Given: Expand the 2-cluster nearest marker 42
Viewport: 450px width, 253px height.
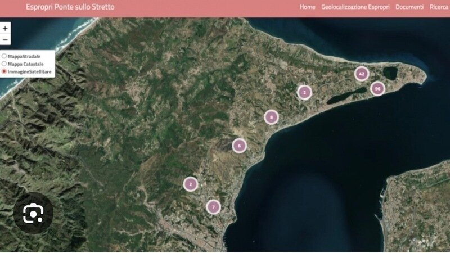Looking at the screenshot, I should [304, 92].
